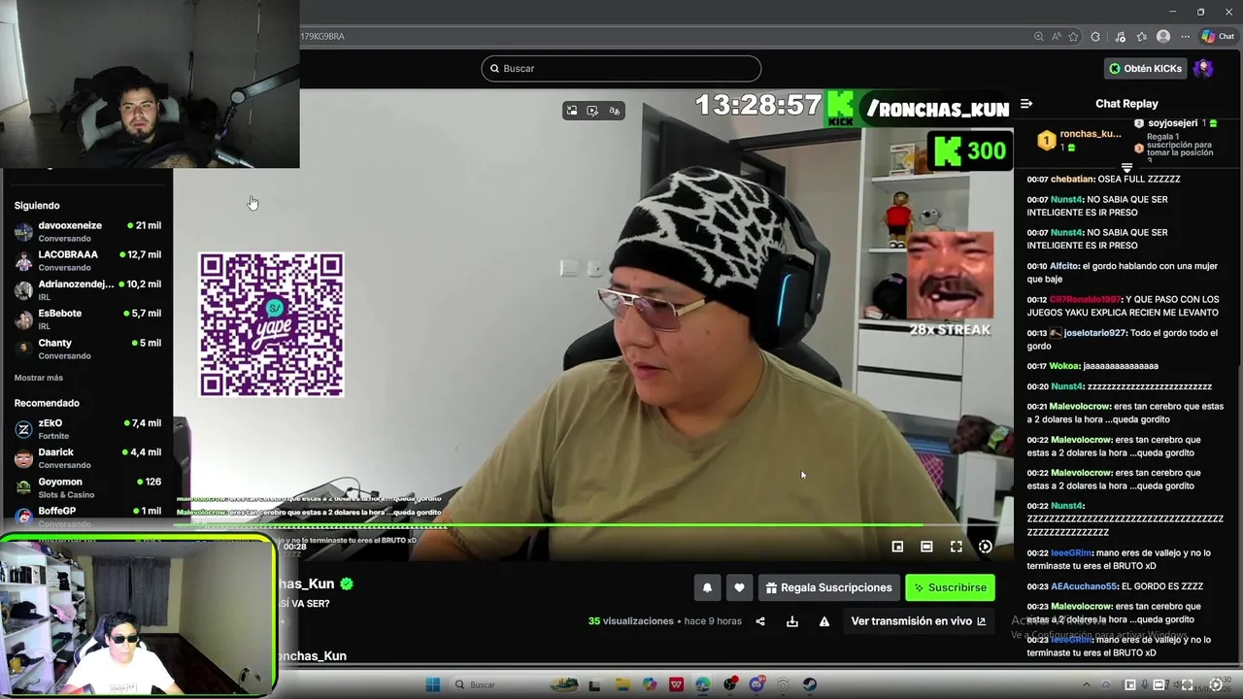Click the green Suscribirse button
Image resolution: width=1243 pixels, height=699 pixels.
click(x=950, y=587)
